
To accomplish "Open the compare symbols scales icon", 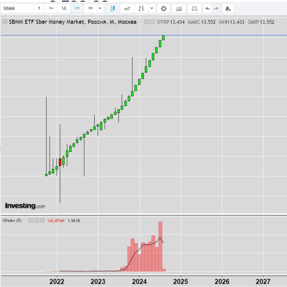I will (194, 8).
